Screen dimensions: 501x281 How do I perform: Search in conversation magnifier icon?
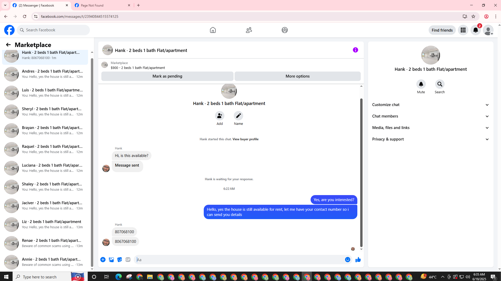point(440,84)
